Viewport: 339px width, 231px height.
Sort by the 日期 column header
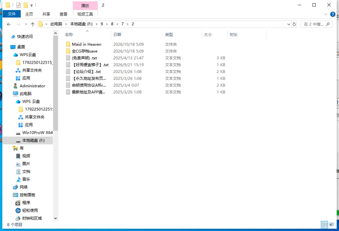[x=137, y=34]
